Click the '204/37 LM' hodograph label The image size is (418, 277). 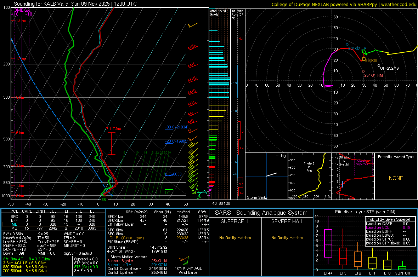(x=357, y=49)
